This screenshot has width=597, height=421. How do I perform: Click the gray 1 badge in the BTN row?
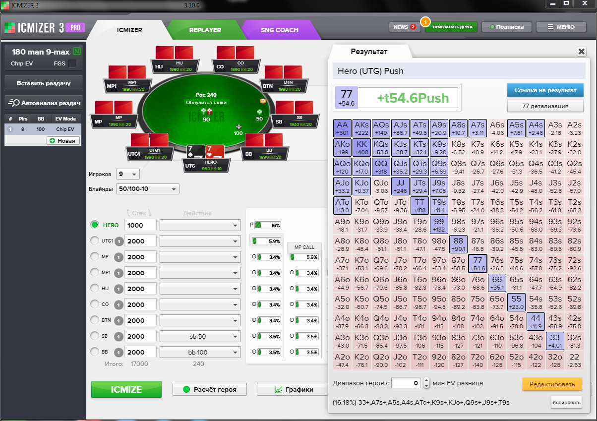click(x=119, y=320)
